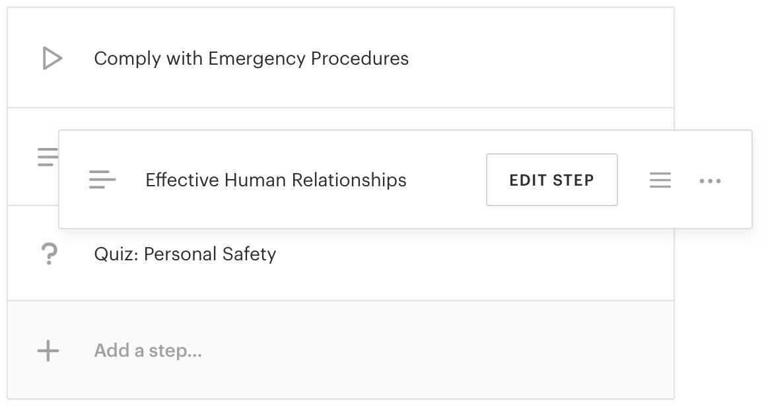The image size is (766, 407).
Task: Focus the Add a step... input field
Action: [x=148, y=351]
